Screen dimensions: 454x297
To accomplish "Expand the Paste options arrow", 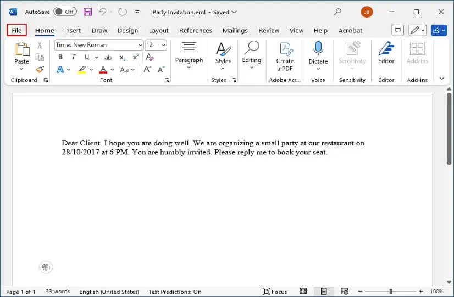I will pyautogui.click(x=21, y=69).
